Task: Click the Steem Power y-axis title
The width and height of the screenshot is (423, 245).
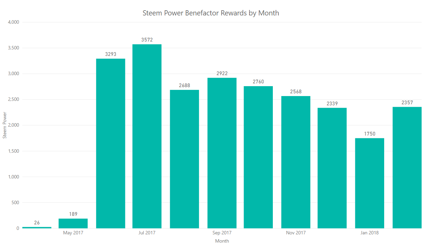Action: [5, 125]
